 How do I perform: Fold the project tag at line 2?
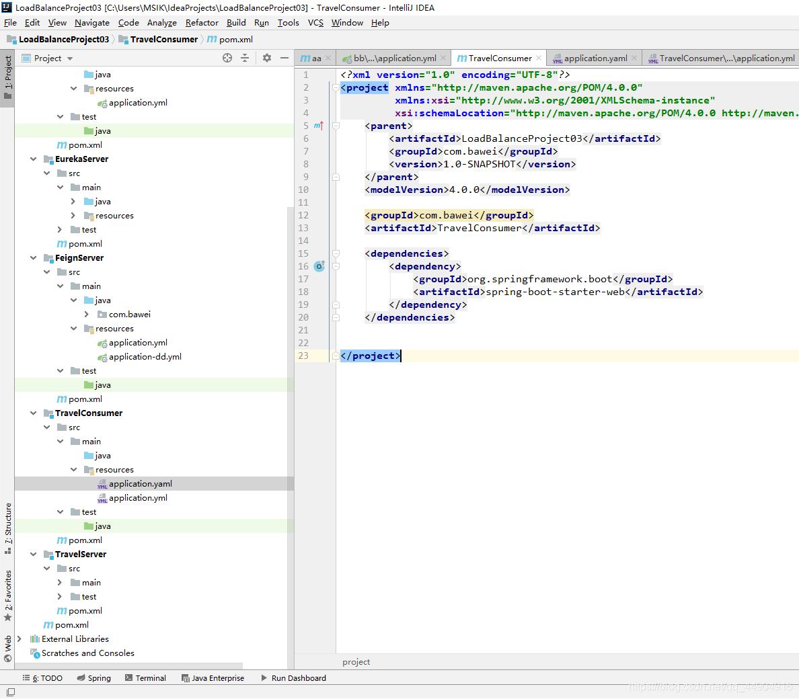click(x=336, y=87)
